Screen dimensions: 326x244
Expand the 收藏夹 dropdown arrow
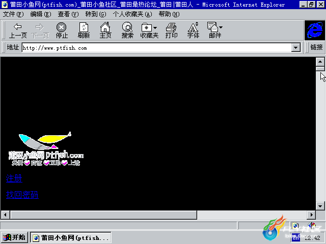pos(155,27)
